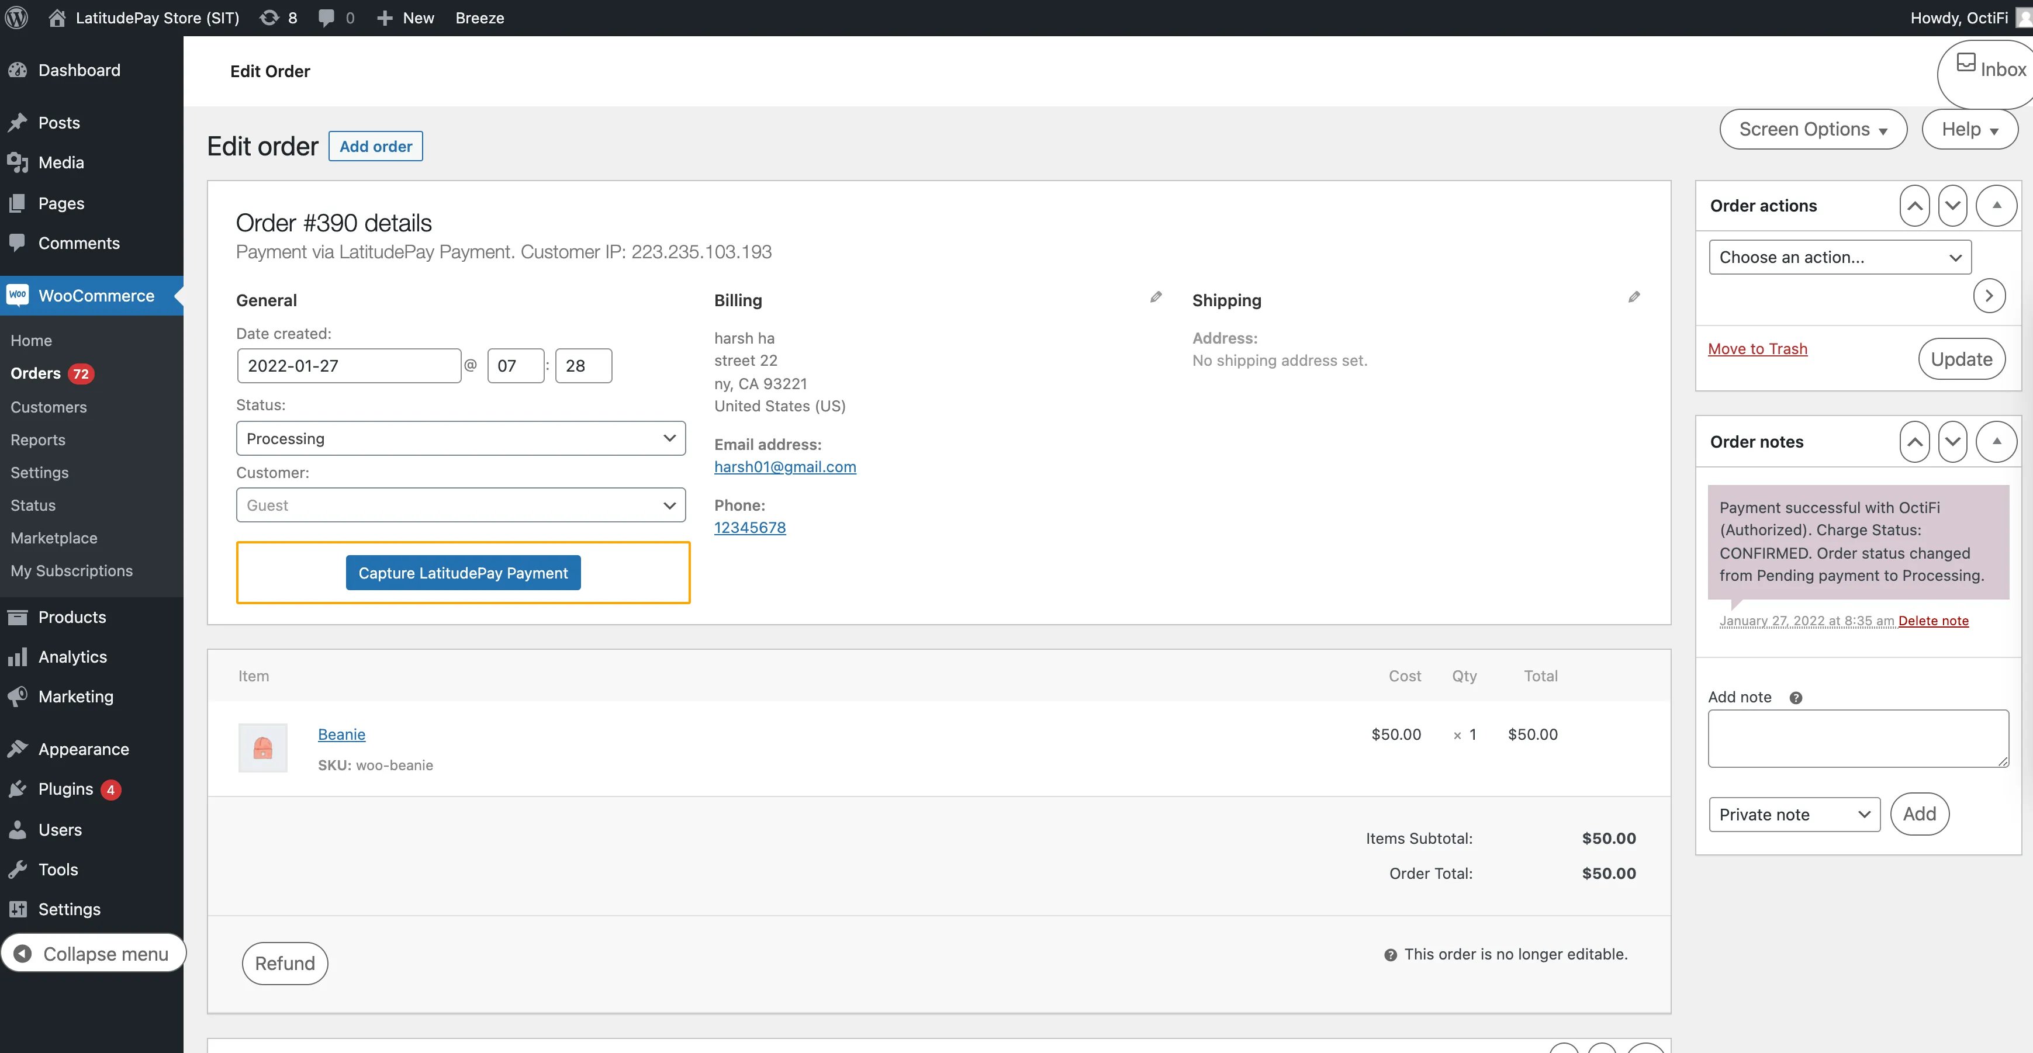Image resolution: width=2033 pixels, height=1053 pixels.
Task: Click Move to Trash link
Action: [1758, 349]
